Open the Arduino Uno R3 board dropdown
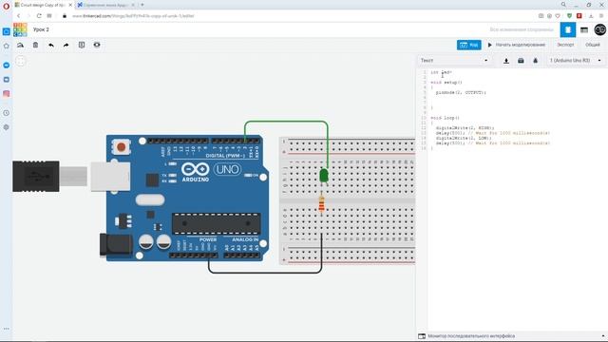Image resolution: width=608 pixels, height=342 pixels. pyautogui.click(x=576, y=61)
